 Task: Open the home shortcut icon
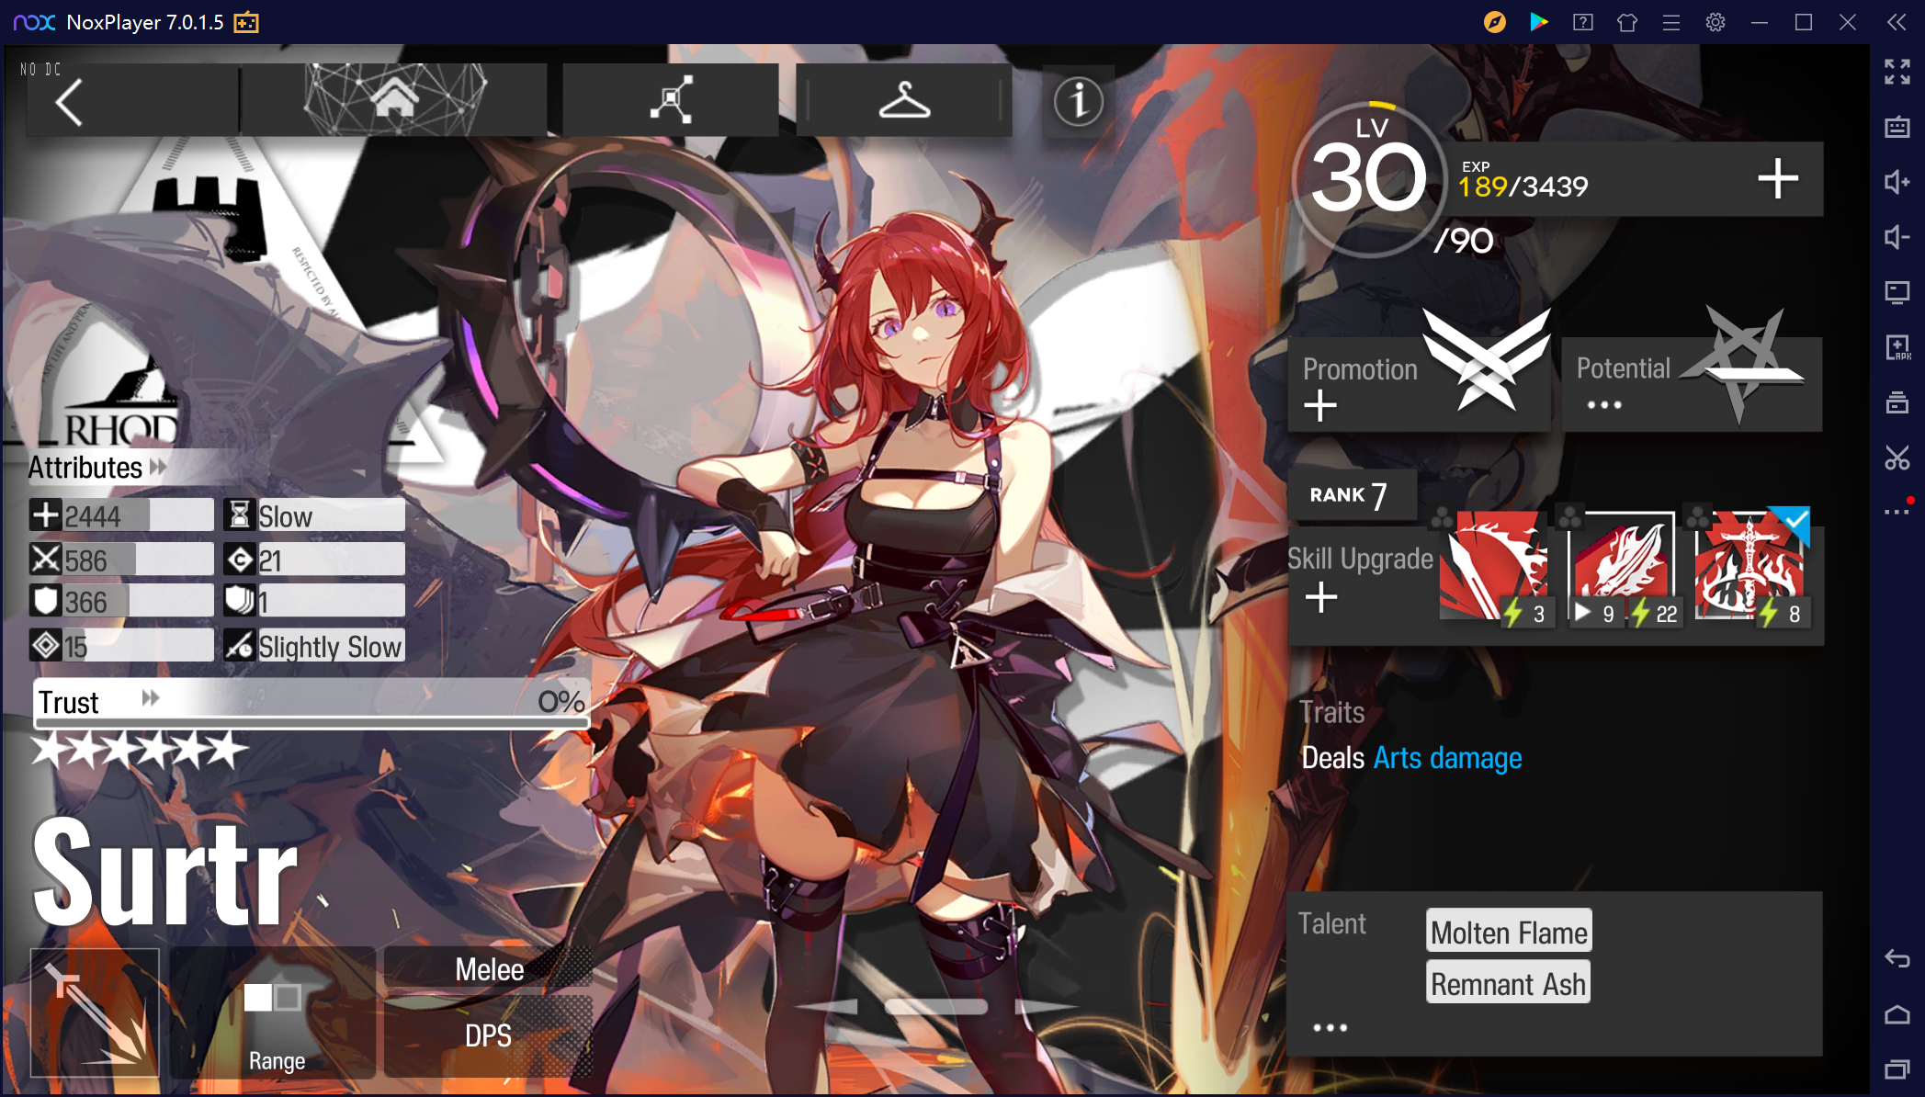(394, 98)
